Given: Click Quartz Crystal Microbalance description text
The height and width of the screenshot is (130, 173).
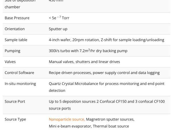Looking at the screenshot, I should tap(107, 87).
